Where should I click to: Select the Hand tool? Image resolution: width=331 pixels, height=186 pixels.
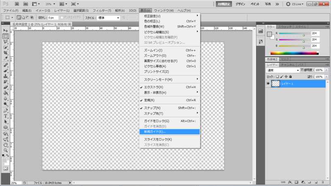click(x=5, y=145)
